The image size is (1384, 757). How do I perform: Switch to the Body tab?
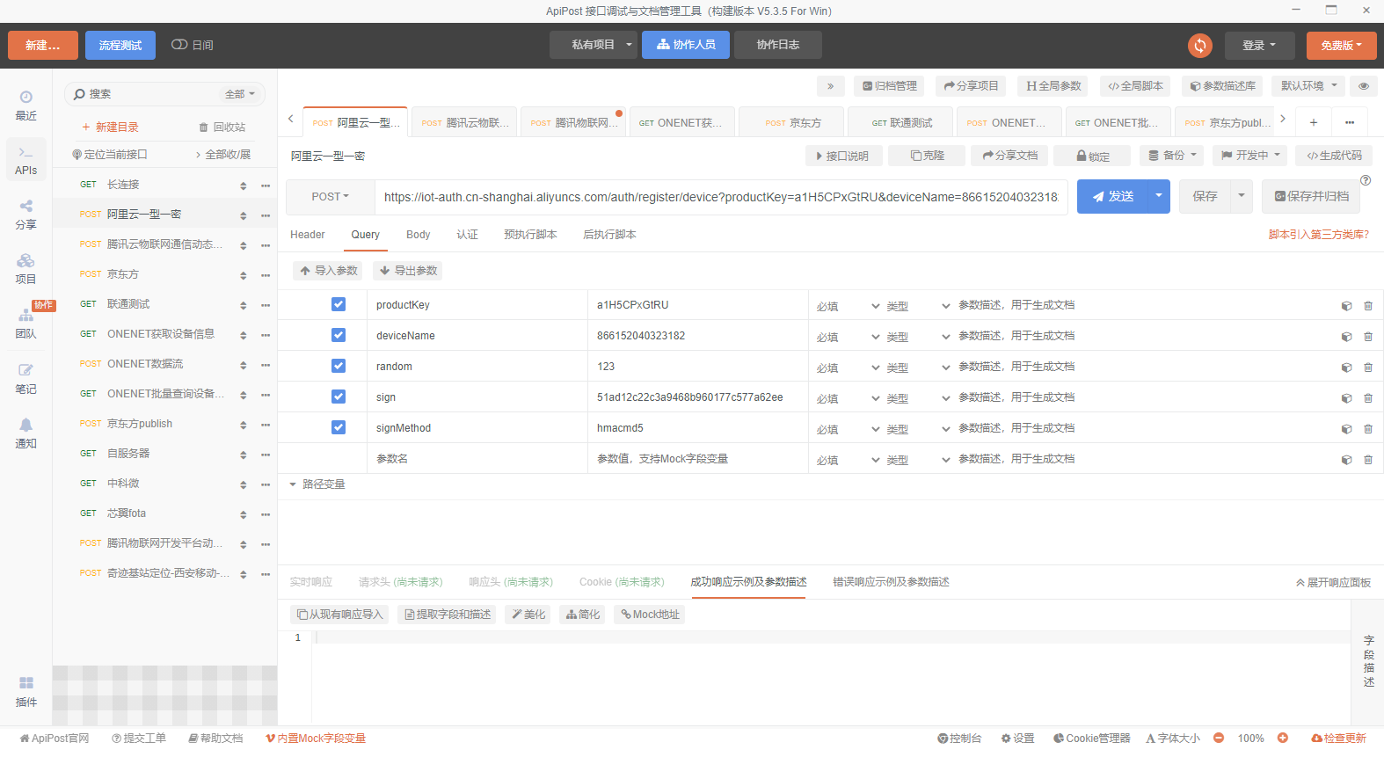coord(419,235)
